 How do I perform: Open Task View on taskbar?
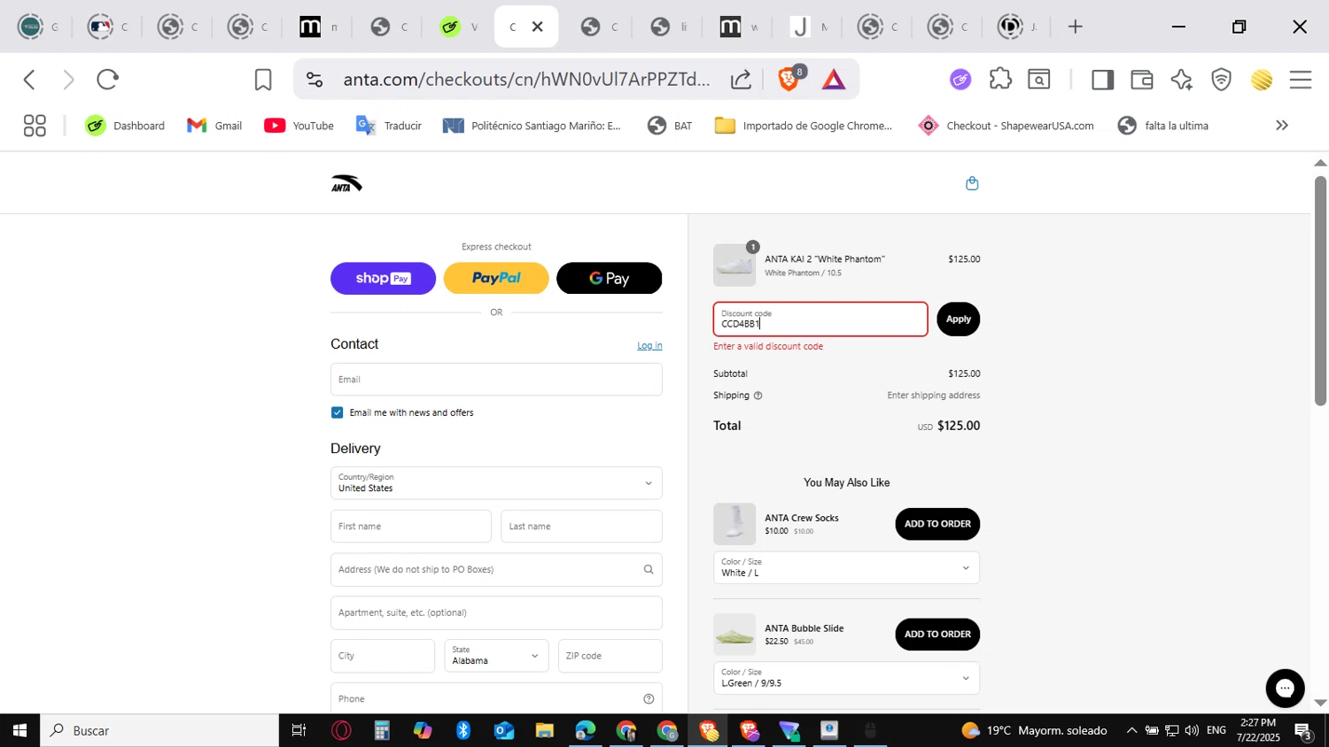pos(299,730)
